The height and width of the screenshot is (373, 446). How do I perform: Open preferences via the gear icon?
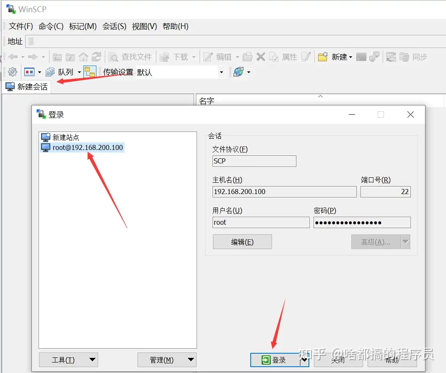tap(12, 72)
